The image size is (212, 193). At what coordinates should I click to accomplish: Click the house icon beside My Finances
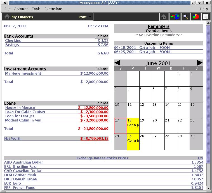[7, 17]
